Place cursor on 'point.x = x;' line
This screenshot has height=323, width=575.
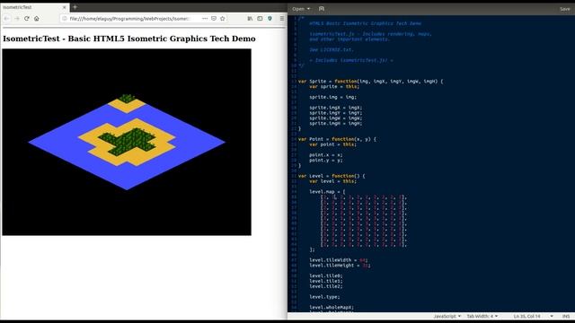tap(325, 155)
